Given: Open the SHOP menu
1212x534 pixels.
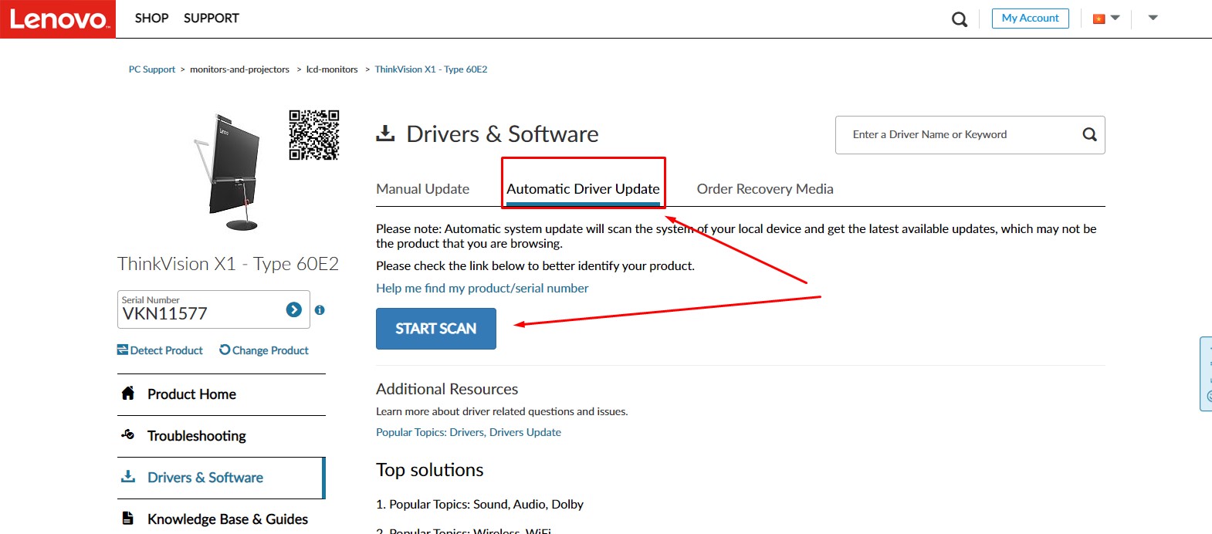Looking at the screenshot, I should tap(151, 18).
